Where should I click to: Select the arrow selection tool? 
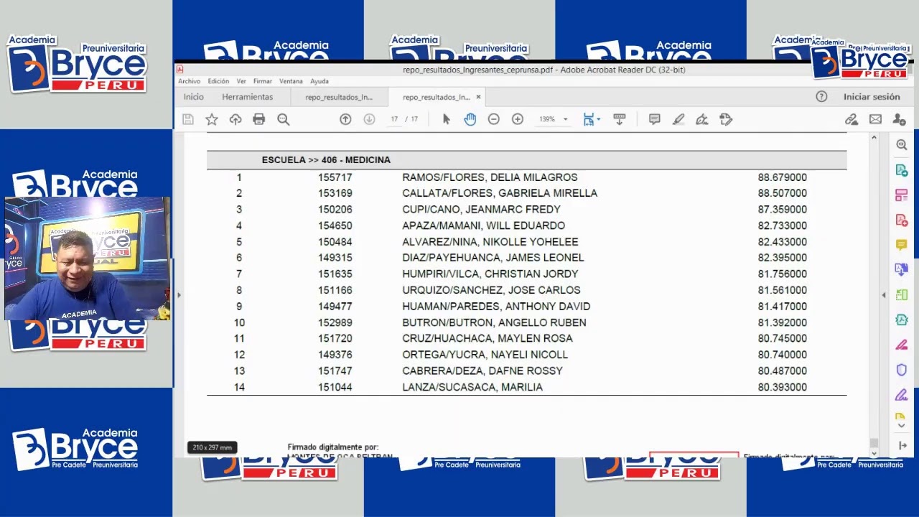pyautogui.click(x=446, y=119)
